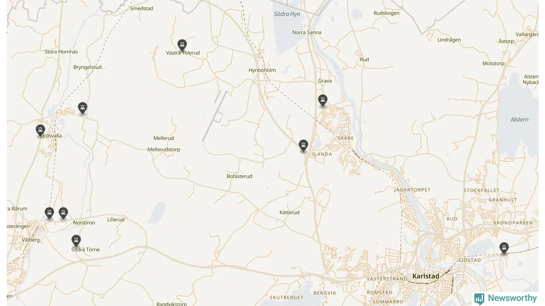Select the marker above Södra Törne

(x=76, y=241)
